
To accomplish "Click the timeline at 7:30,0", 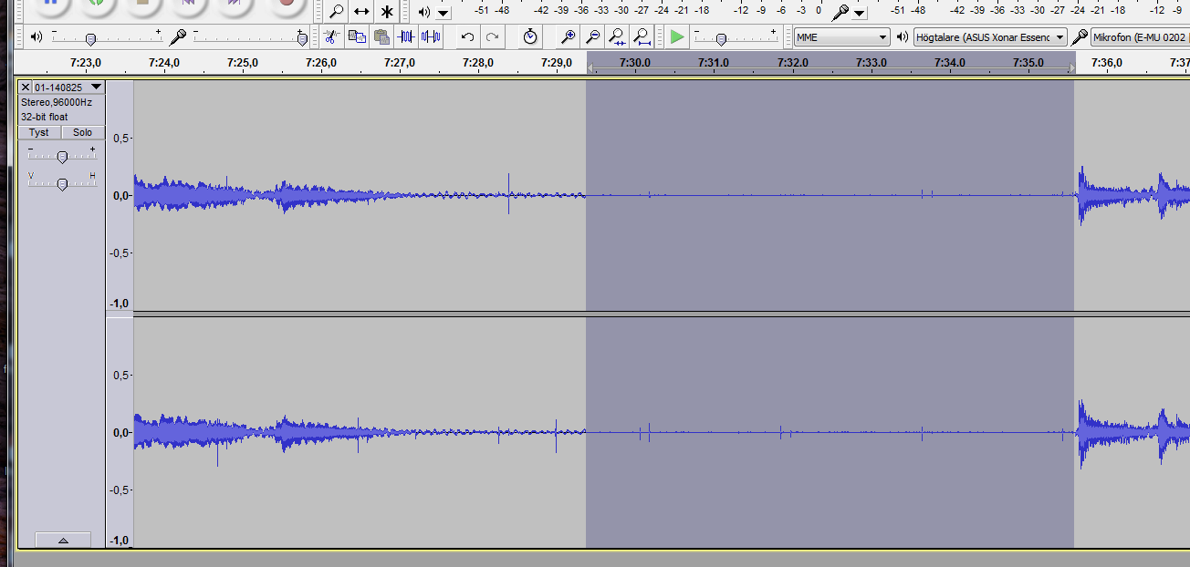I will pyautogui.click(x=635, y=63).
